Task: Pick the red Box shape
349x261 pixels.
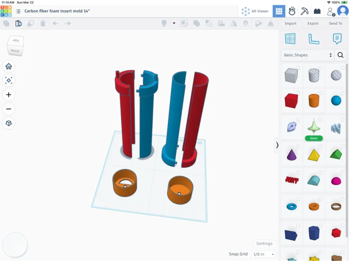Action: click(291, 100)
